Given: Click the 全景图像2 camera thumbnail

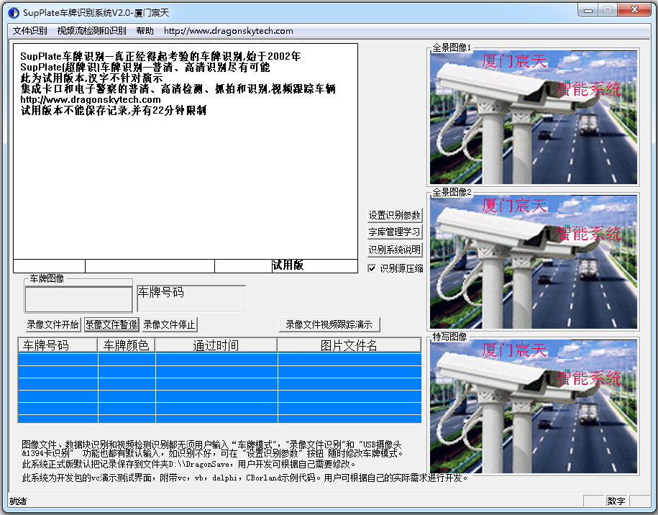Looking at the screenshot, I should click(534, 262).
